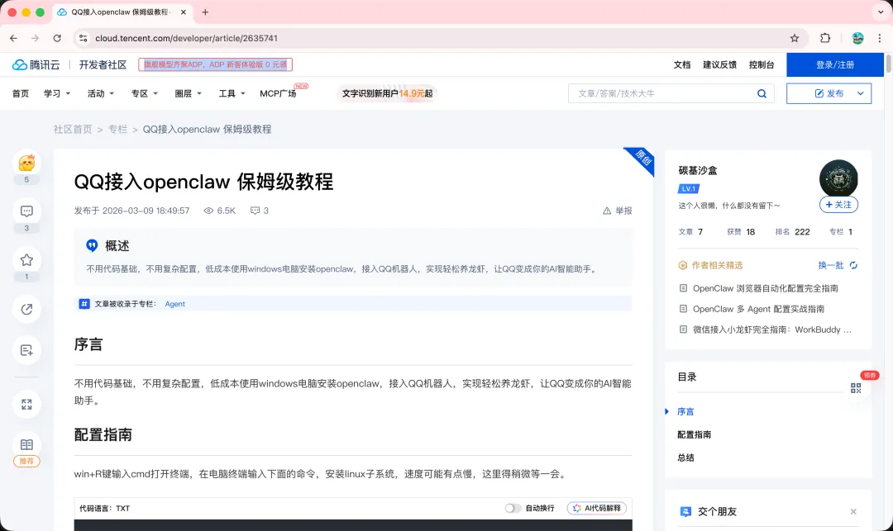Toggle 自动换行 switch on code block
The image size is (893, 531).
[x=513, y=508]
